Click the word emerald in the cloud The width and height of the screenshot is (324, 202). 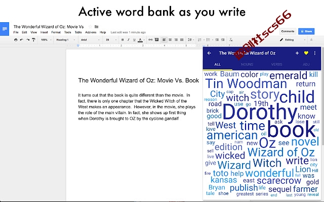(288, 76)
